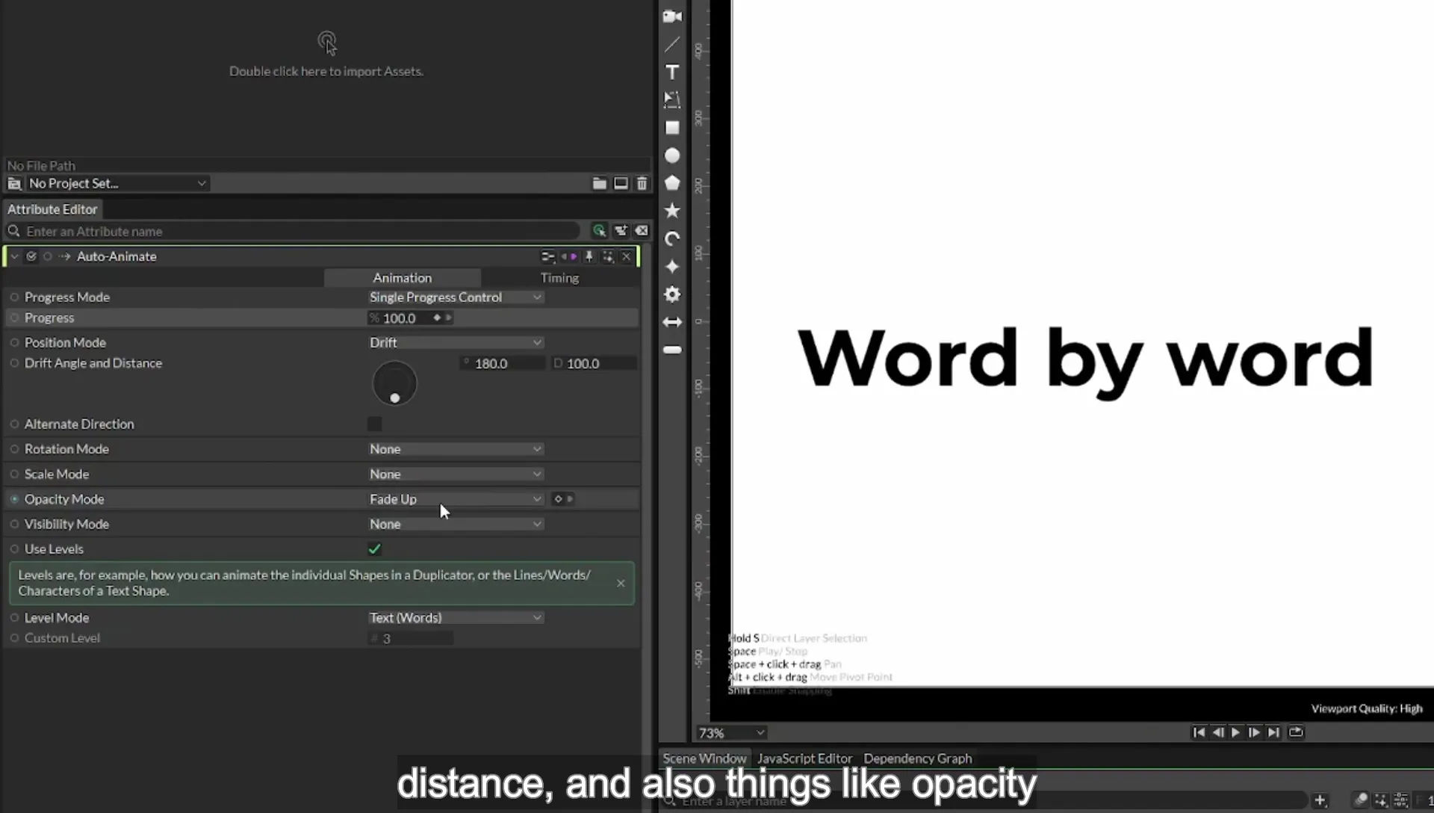Switch to the Timing tab
Screen dimensions: 1434x813
pos(559,278)
